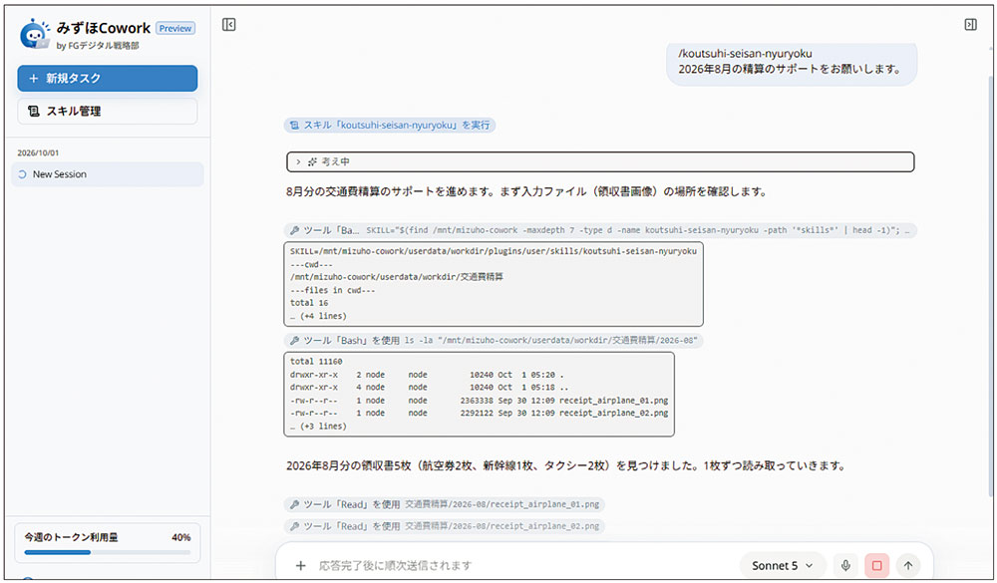Open スキル管理
The image size is (997, 583).
[108, 112]
